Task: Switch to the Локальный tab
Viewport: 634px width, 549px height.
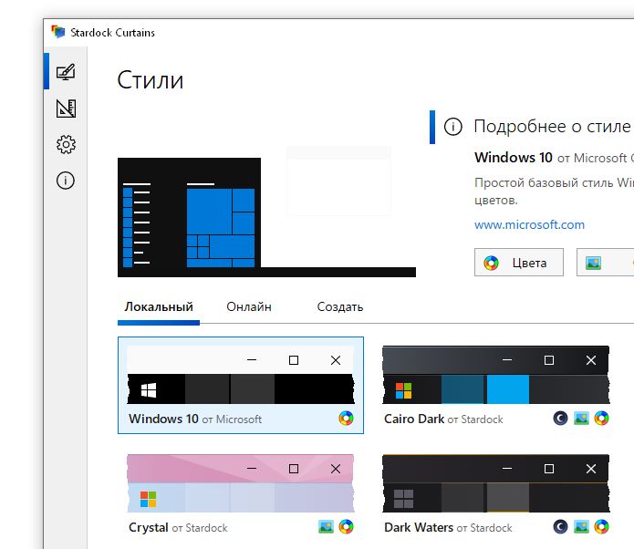Action: [x=159, y=306]
